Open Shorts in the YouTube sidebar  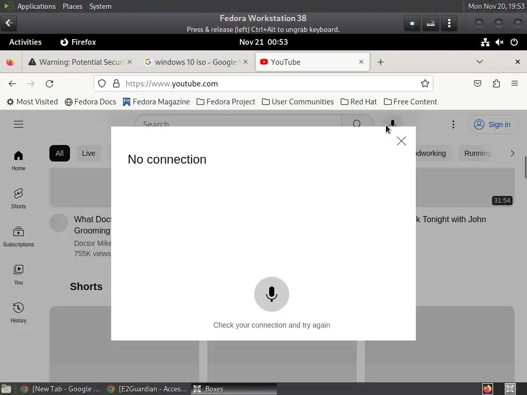19,199
